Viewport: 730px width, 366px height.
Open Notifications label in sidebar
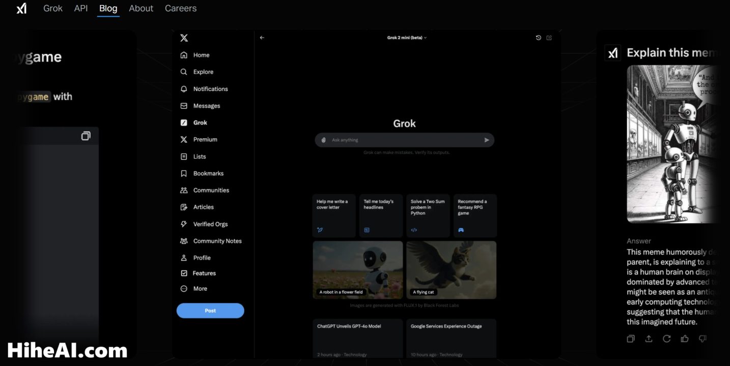210,89
